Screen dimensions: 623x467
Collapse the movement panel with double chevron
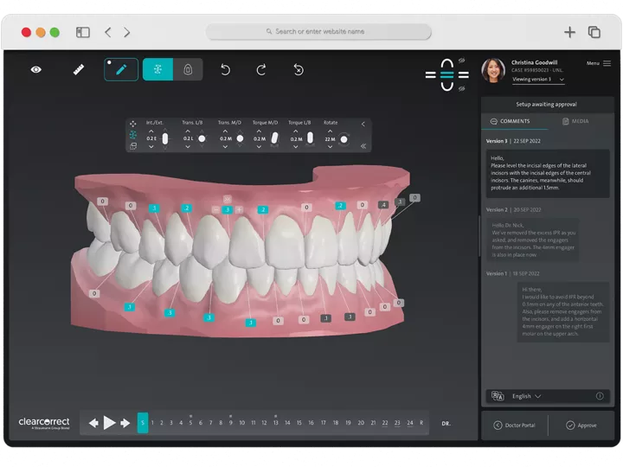click(363, 146)
